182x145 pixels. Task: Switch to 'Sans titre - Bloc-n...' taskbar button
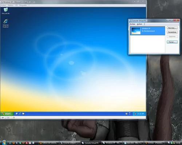click(x=133, y=143)
